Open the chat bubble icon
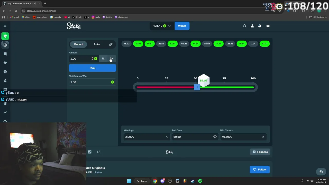 [x=268, y=26]
